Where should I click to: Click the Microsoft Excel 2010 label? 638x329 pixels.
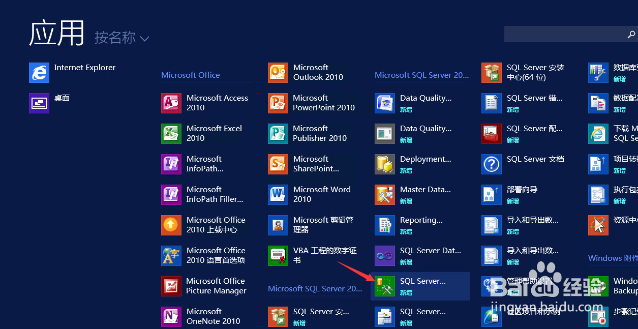(x=214, y=133)
